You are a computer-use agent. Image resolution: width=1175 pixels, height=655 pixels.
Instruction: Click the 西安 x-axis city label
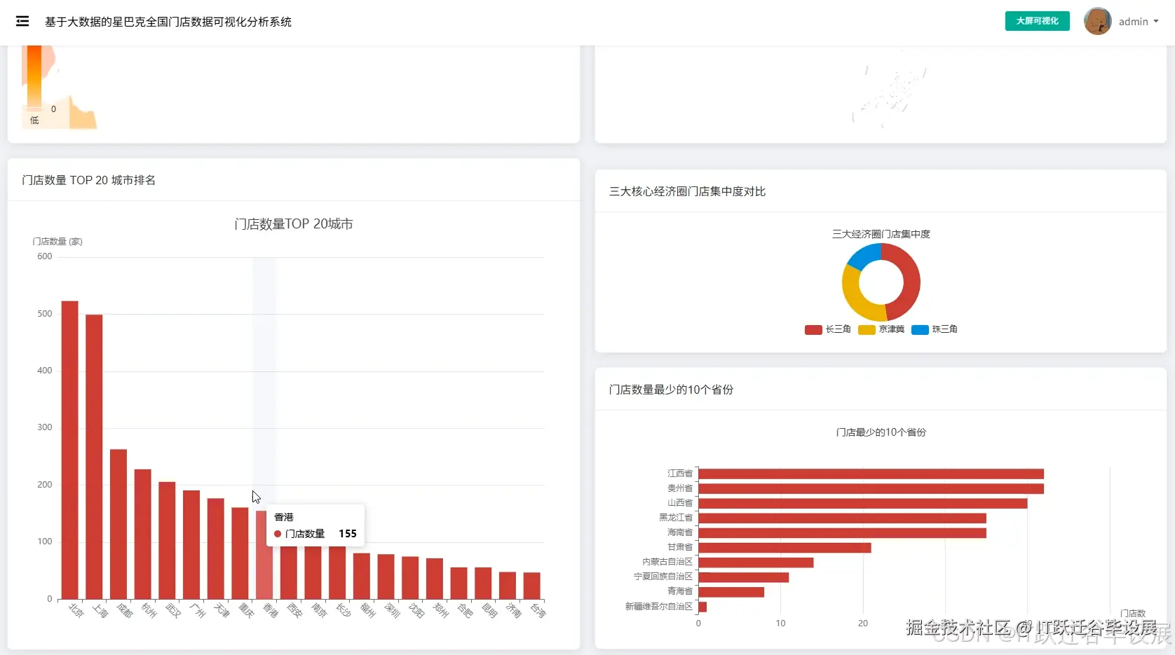[294, 611]
